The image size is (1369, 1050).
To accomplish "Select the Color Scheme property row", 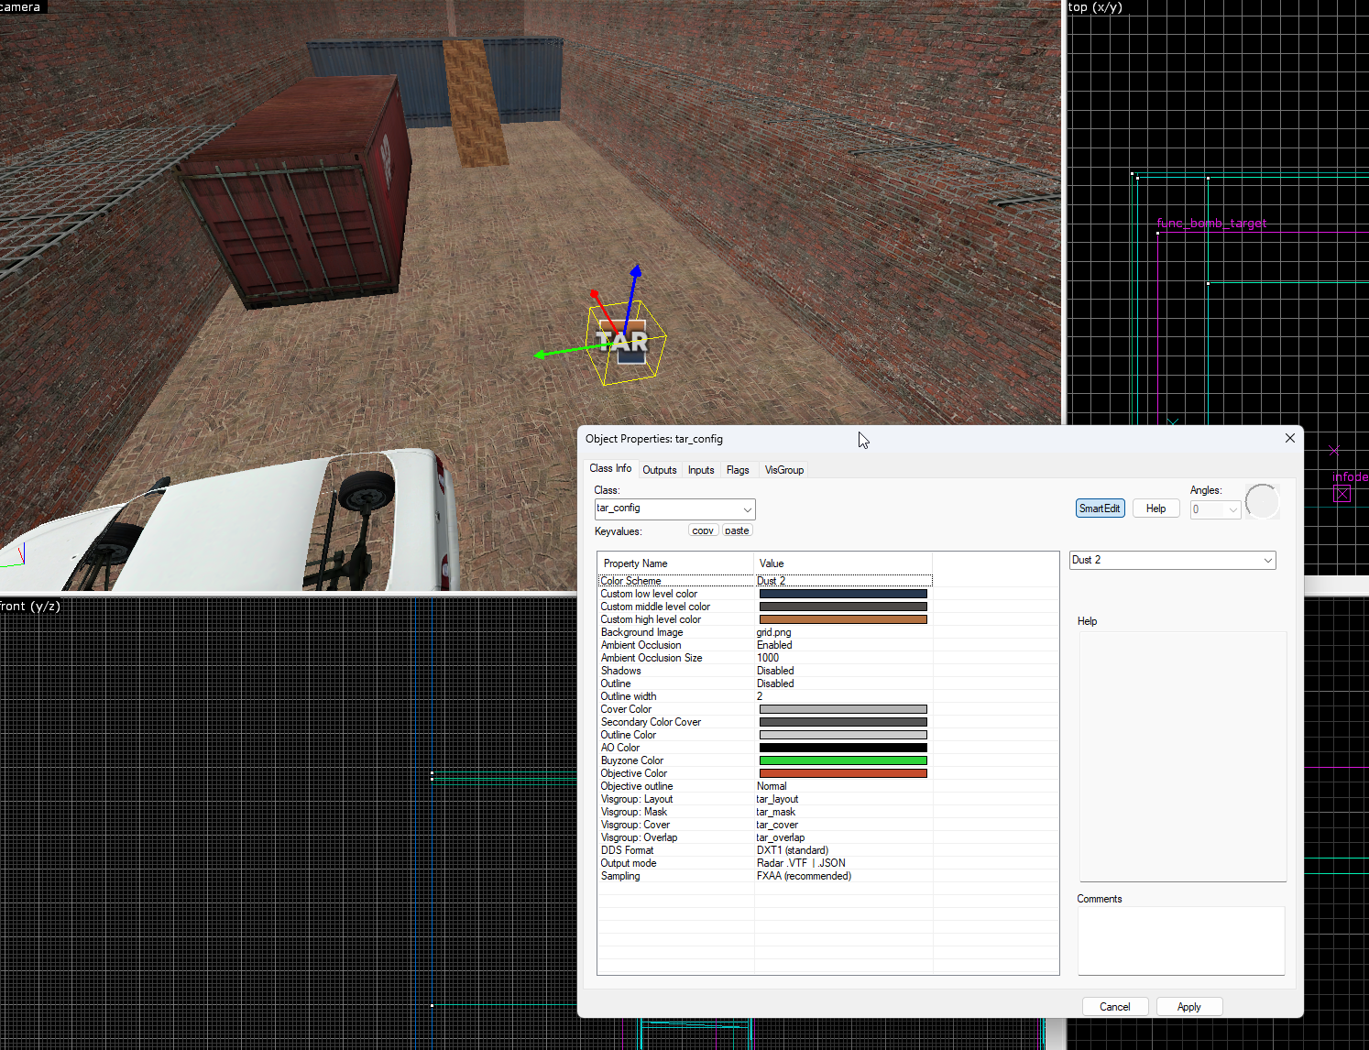I will [765, 581].
